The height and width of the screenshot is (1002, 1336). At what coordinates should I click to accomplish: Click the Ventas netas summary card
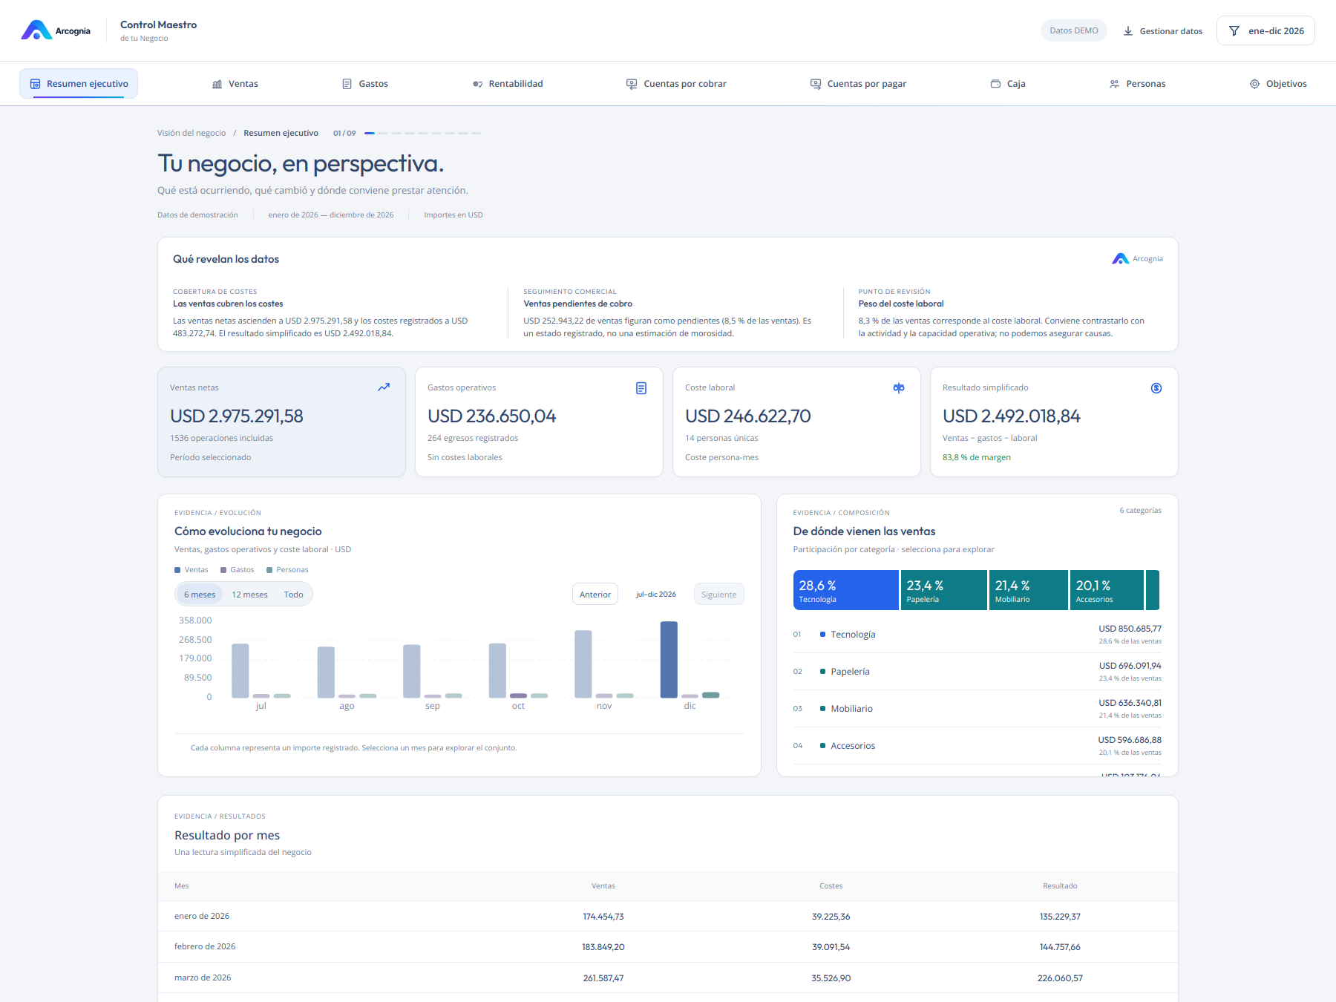coord(282,422)
